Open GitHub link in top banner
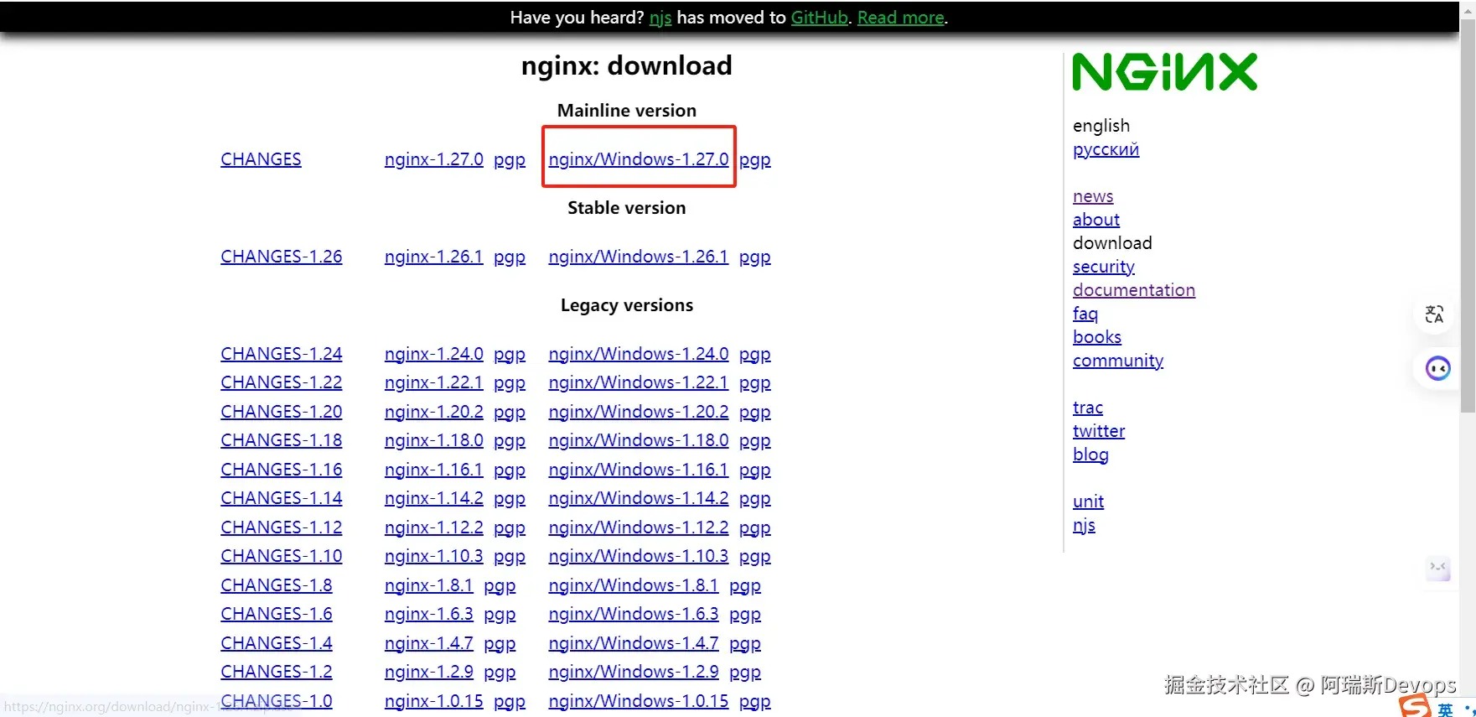Screen dimensions: 1476x717 coord(820,18)
